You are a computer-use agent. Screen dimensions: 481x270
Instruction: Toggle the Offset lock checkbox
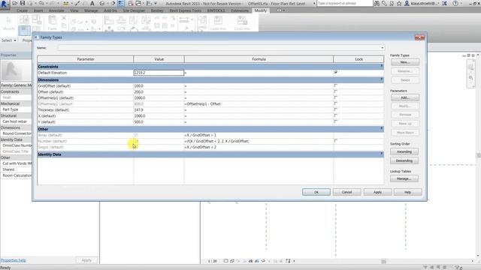click(x=336, y=91)
